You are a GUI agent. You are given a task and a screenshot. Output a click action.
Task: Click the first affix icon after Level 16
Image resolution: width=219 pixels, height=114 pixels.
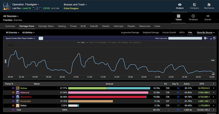(33, 8)
